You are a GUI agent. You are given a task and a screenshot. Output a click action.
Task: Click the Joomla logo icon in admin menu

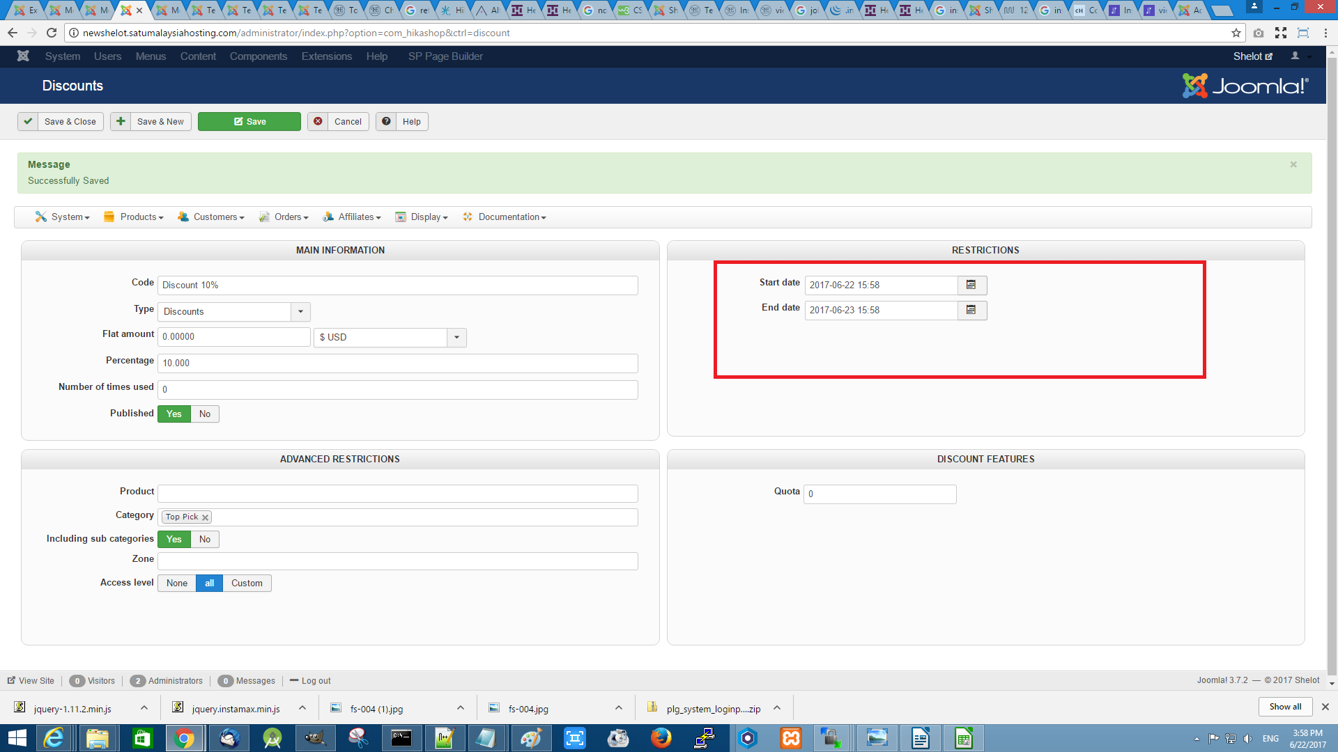point(23,56)
